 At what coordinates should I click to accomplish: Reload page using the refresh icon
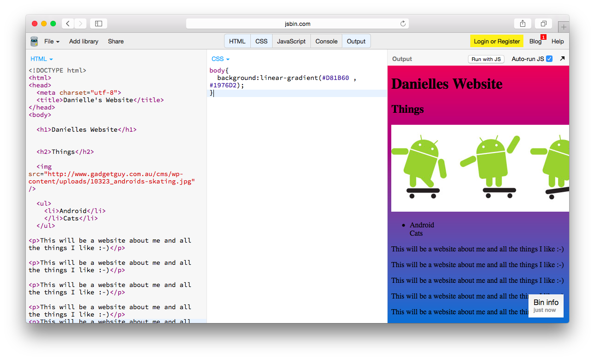click(x=403, y=24)
